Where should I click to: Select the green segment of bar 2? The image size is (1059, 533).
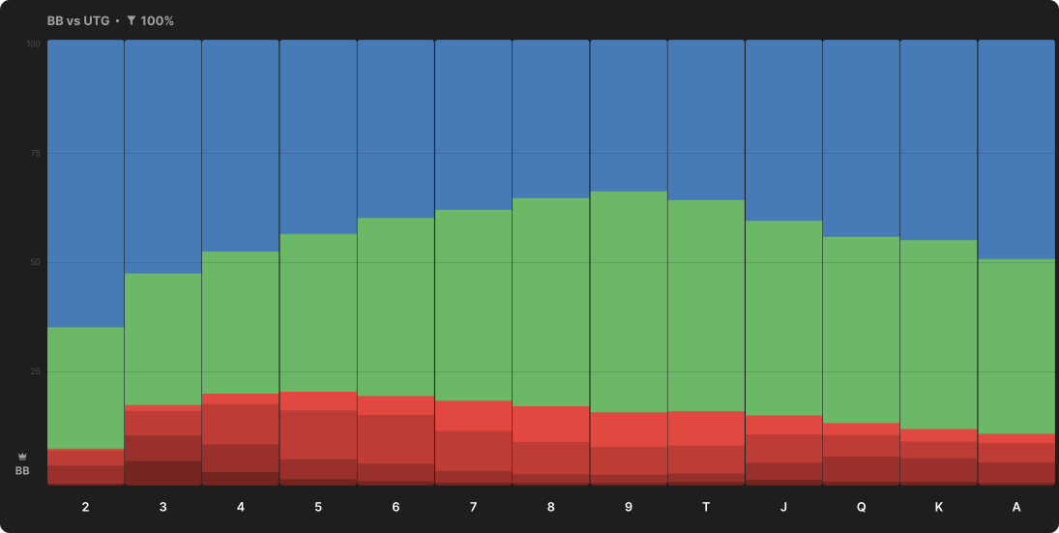coord(86,388)
